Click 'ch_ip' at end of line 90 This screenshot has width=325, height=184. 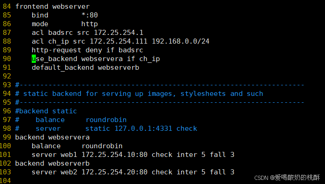[x=150, y=59]
